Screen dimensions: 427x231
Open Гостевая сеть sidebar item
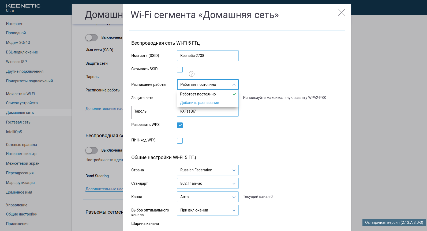pyautogui.click(x=18, y=122)
